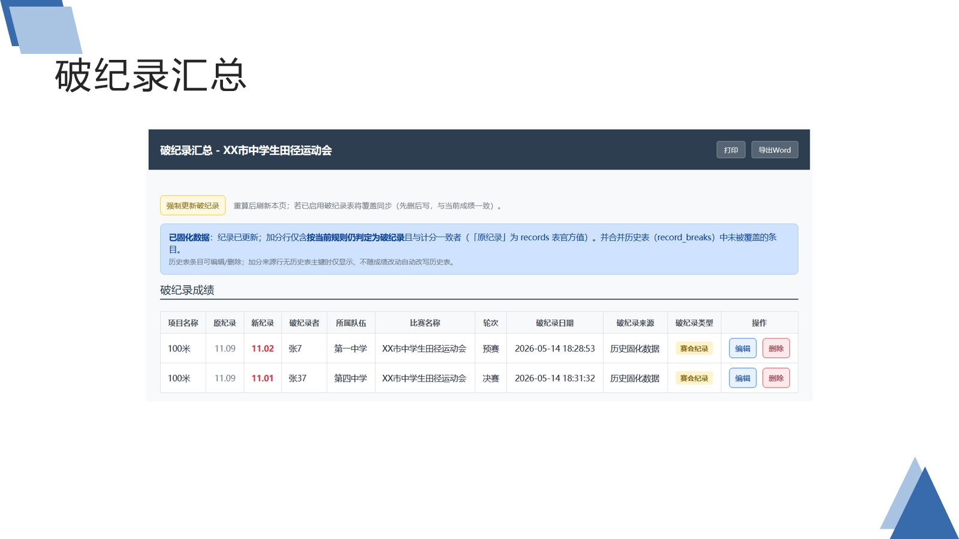Edit the 张37 record row
Viewport: 959px width, 539px height.
click(743, 378)
